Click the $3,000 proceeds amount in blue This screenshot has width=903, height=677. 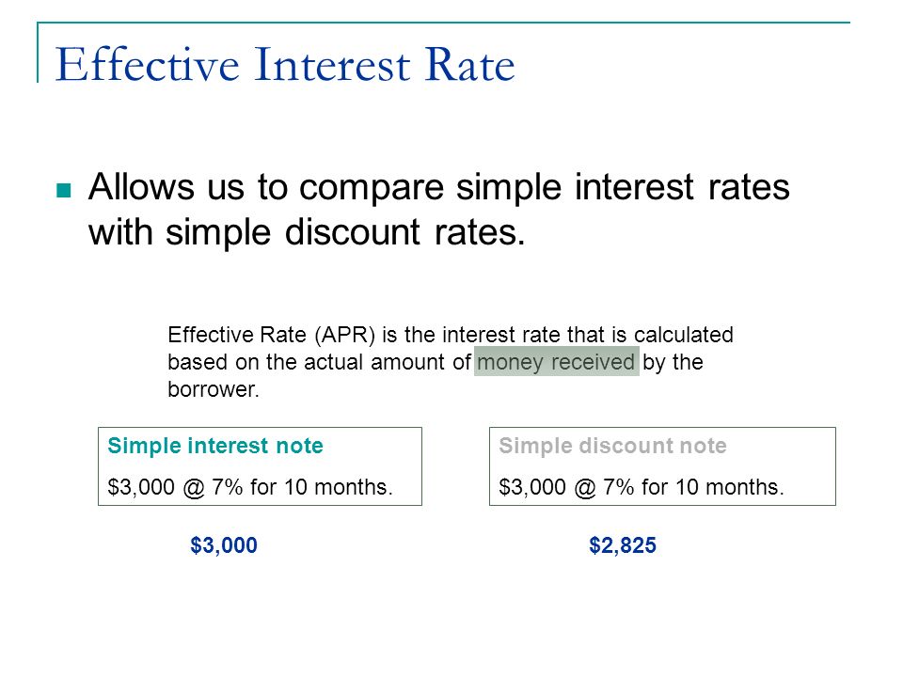point(224,545)
